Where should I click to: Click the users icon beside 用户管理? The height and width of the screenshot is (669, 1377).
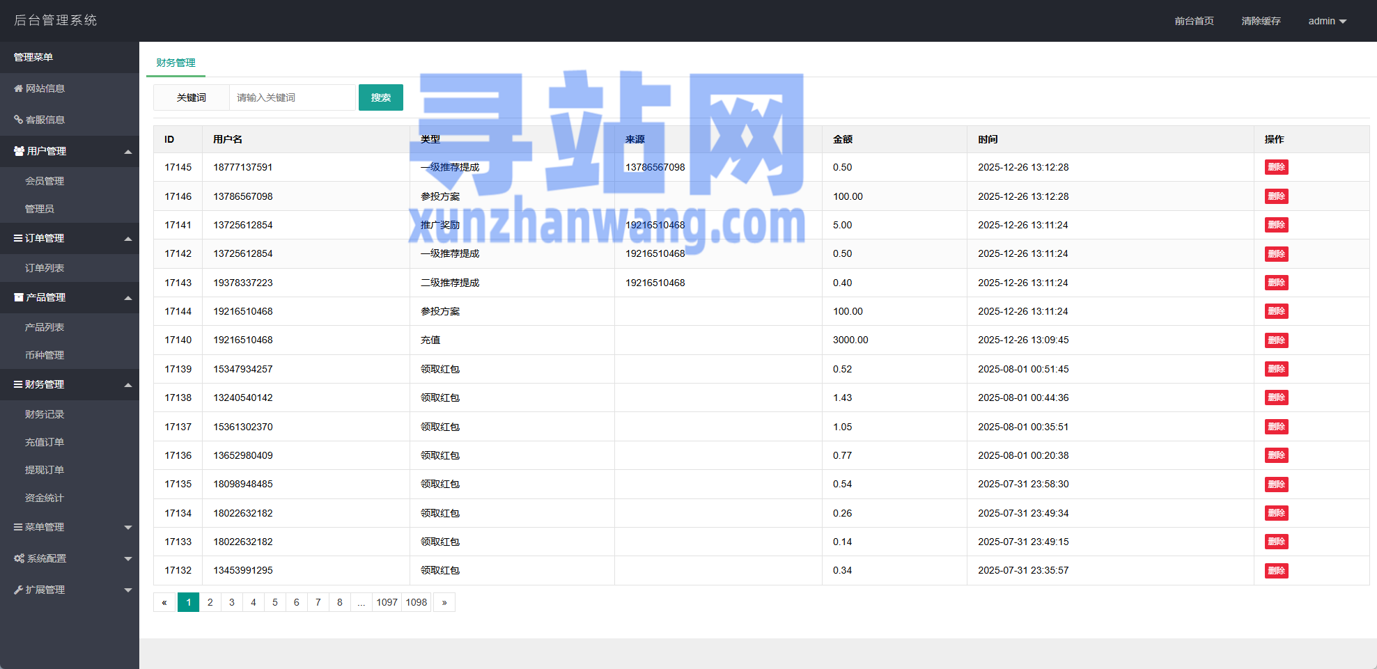tap(19, 151)
